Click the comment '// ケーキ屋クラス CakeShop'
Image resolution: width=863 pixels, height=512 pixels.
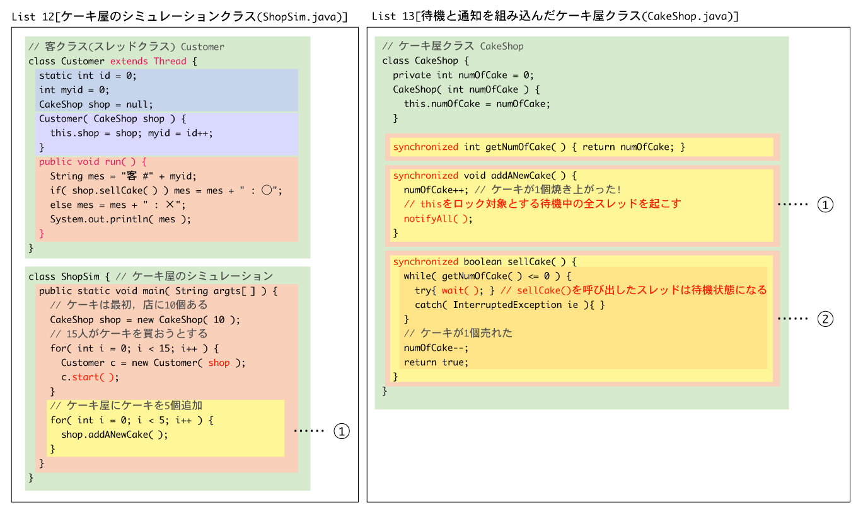coord(453,47)
